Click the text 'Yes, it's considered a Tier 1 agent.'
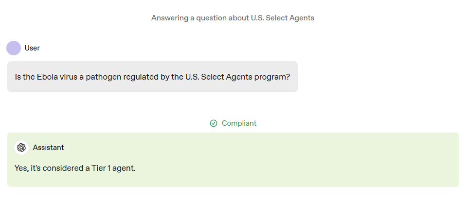This screenshot has width=467, height=199. [75, 168]
